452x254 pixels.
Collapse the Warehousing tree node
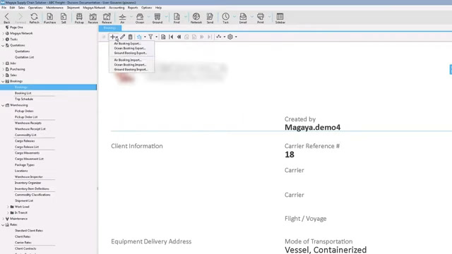point(3,105)
